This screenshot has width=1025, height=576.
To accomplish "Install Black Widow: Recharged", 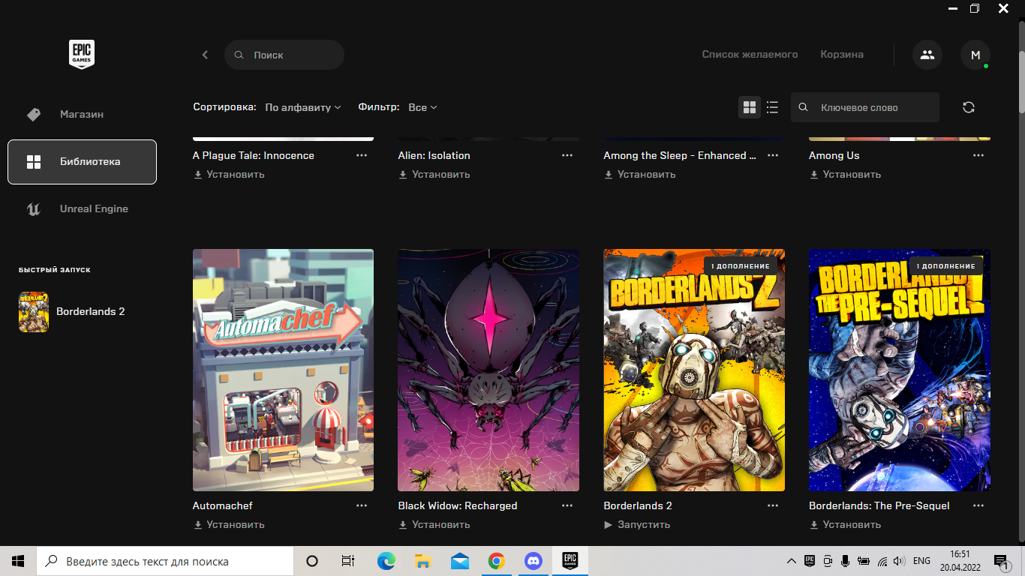I will tap(434, 524).
